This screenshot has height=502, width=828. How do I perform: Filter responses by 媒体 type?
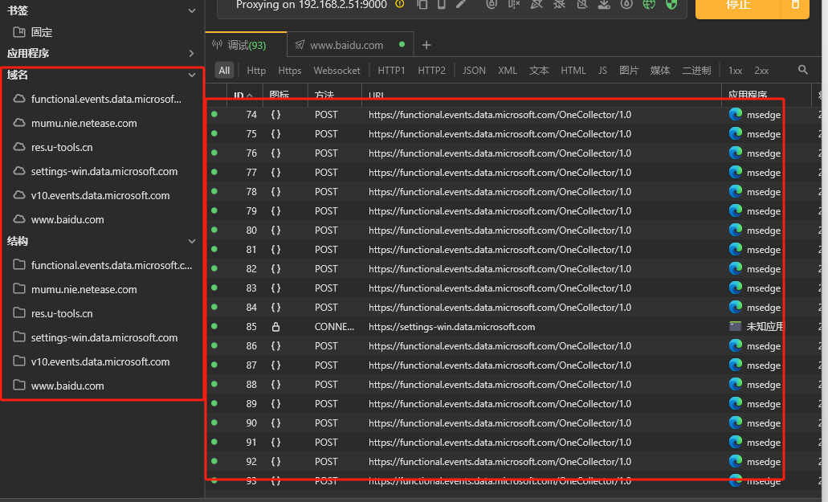660,70
